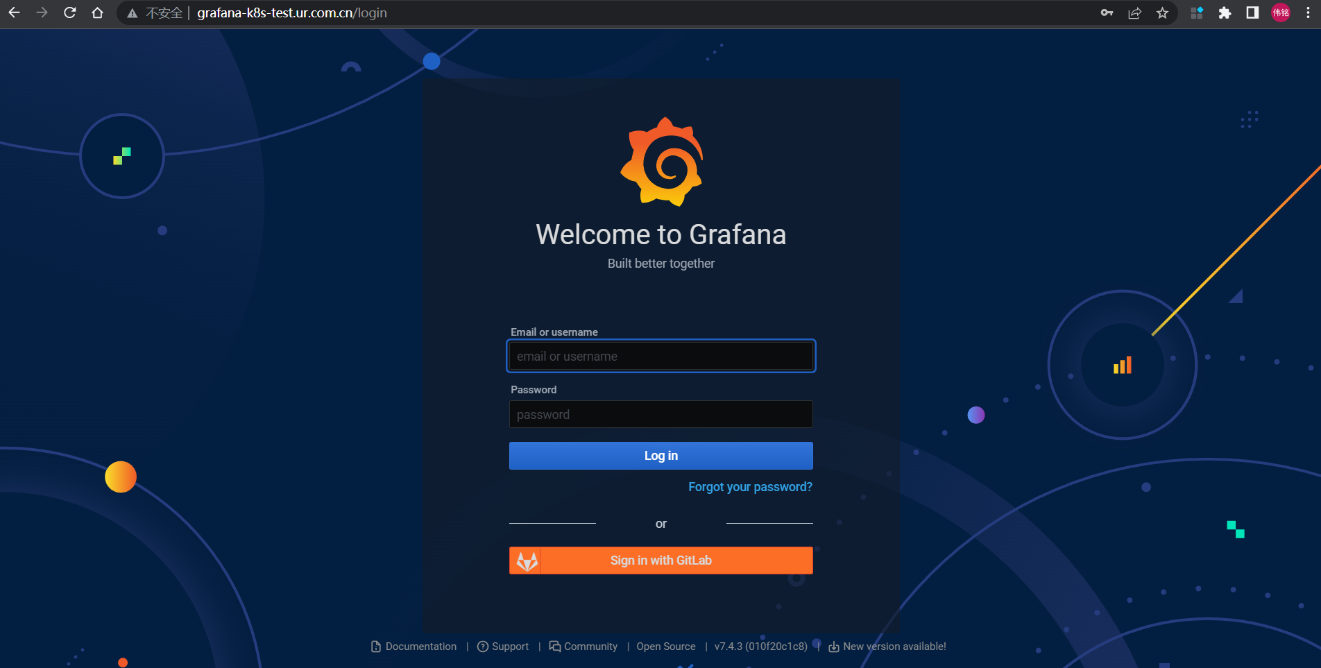Click the GitLab fox icon
1321x668 pixels.
527,560
